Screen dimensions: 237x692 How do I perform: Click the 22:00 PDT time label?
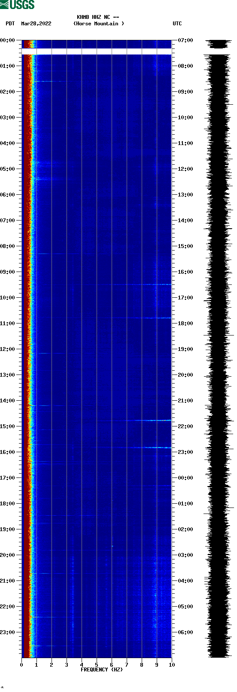[x=8, y=607]
